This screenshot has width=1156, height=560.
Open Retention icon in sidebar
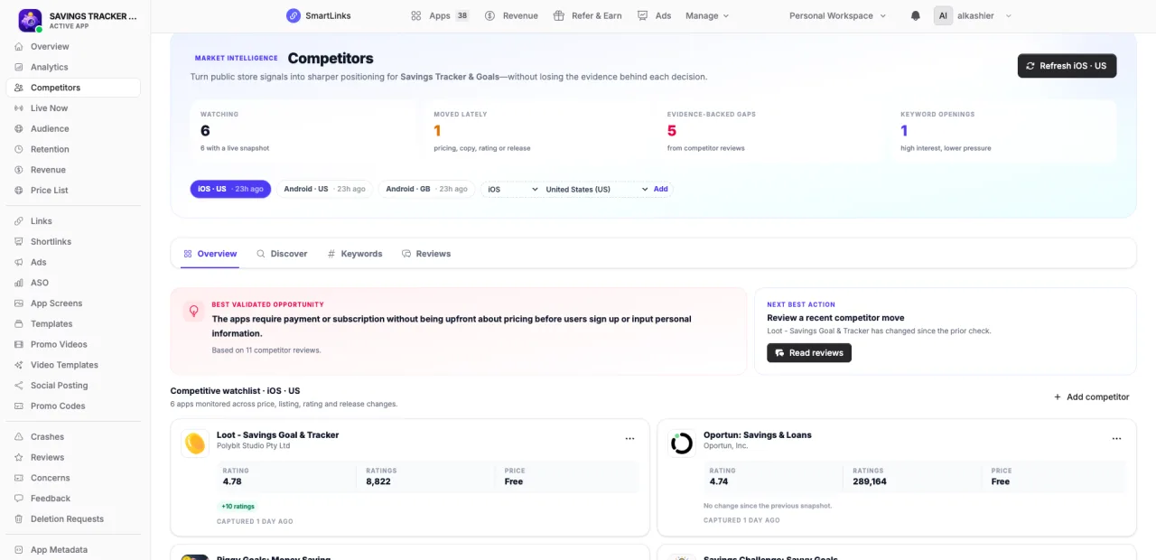[20, 149]
